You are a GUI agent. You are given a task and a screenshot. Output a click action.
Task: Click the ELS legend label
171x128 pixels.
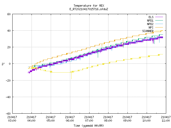pos(151,17)
